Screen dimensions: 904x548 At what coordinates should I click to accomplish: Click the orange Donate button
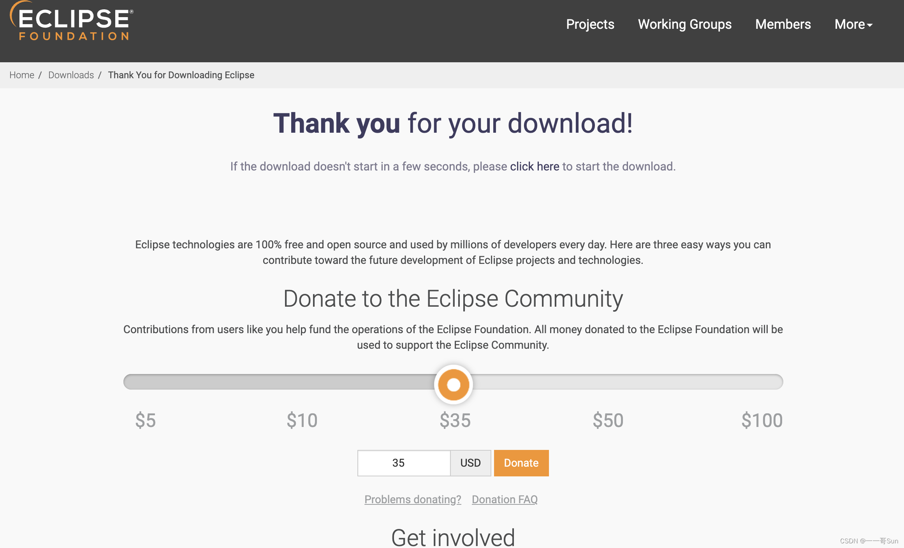tap(521, 463)
